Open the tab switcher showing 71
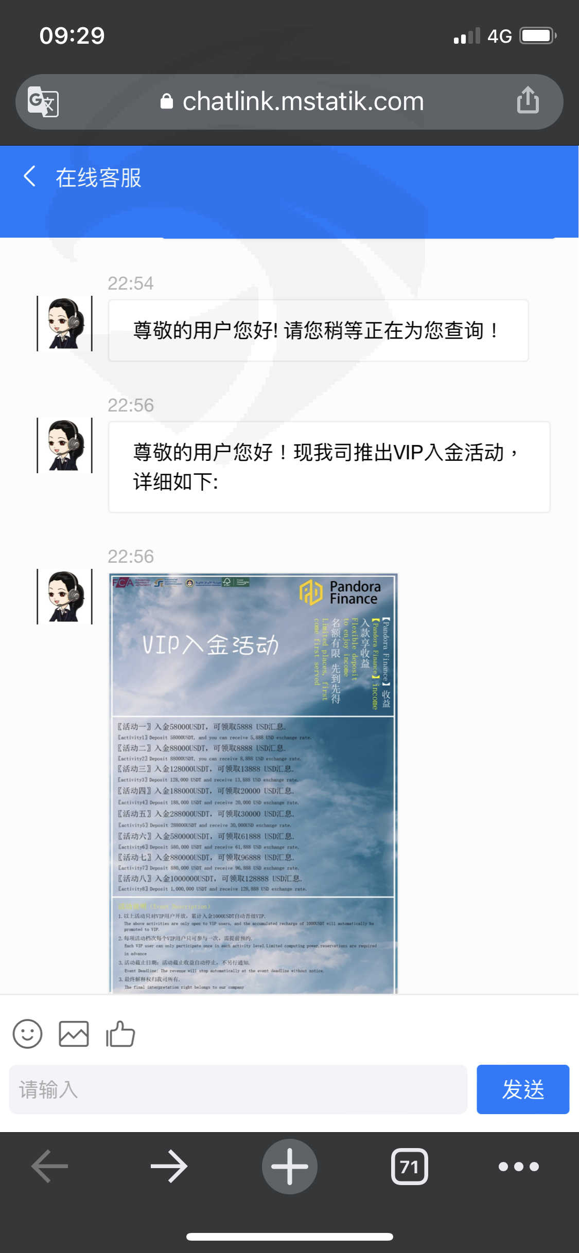The image size is (579, 1253). coord(409,1166)
